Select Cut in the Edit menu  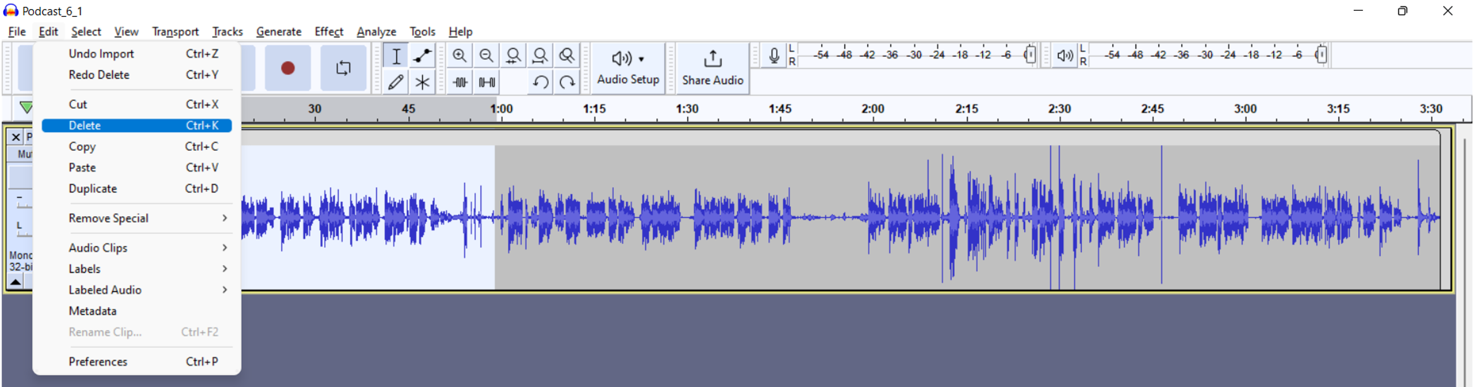point(137,104)
